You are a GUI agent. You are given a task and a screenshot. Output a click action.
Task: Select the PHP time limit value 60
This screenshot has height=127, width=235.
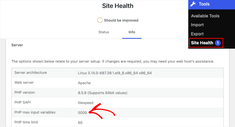coord(80,123)
